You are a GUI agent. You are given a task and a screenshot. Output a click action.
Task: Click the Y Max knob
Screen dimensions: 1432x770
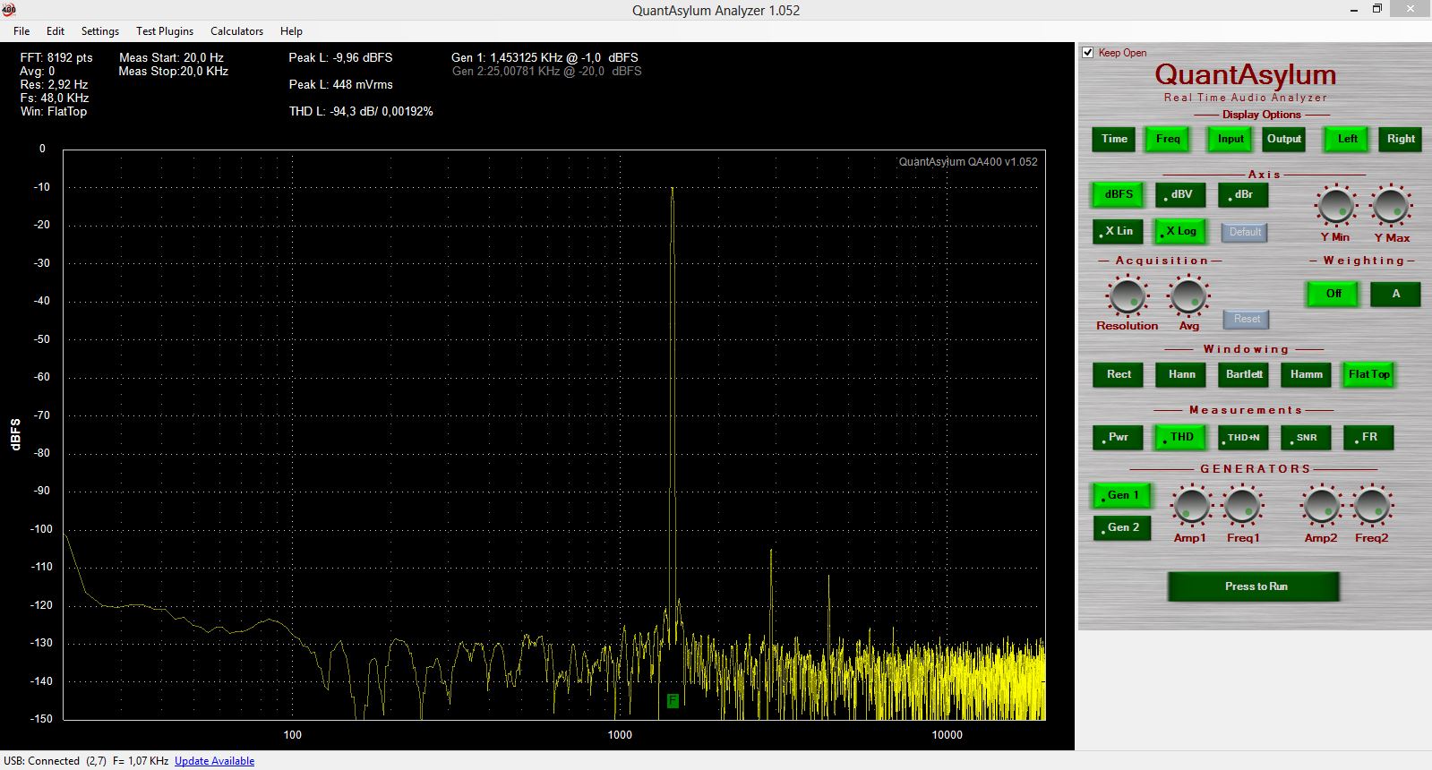click(x=1391, y=206)
